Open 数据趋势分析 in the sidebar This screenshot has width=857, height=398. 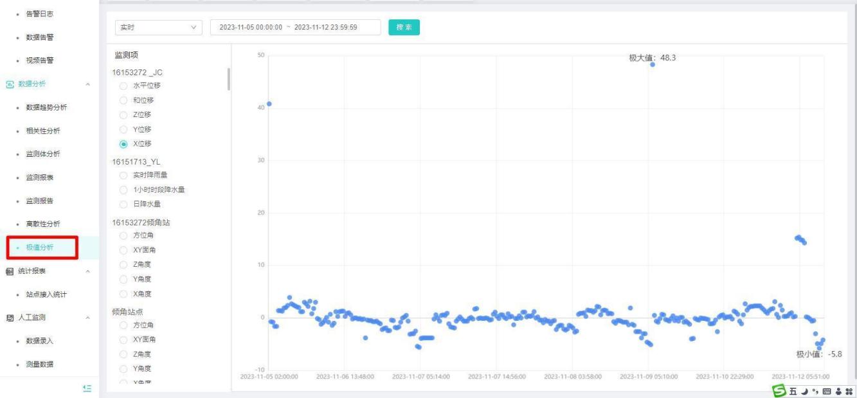[46, 107]
